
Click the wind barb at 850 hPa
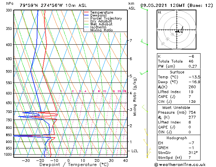click(146, 132)
